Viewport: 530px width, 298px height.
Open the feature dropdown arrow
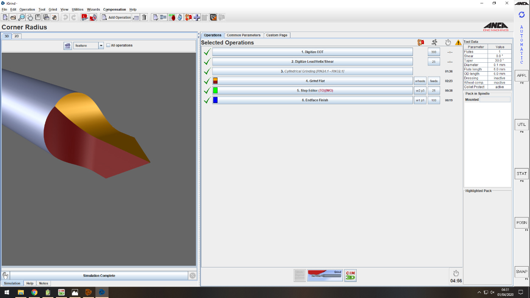101,45
